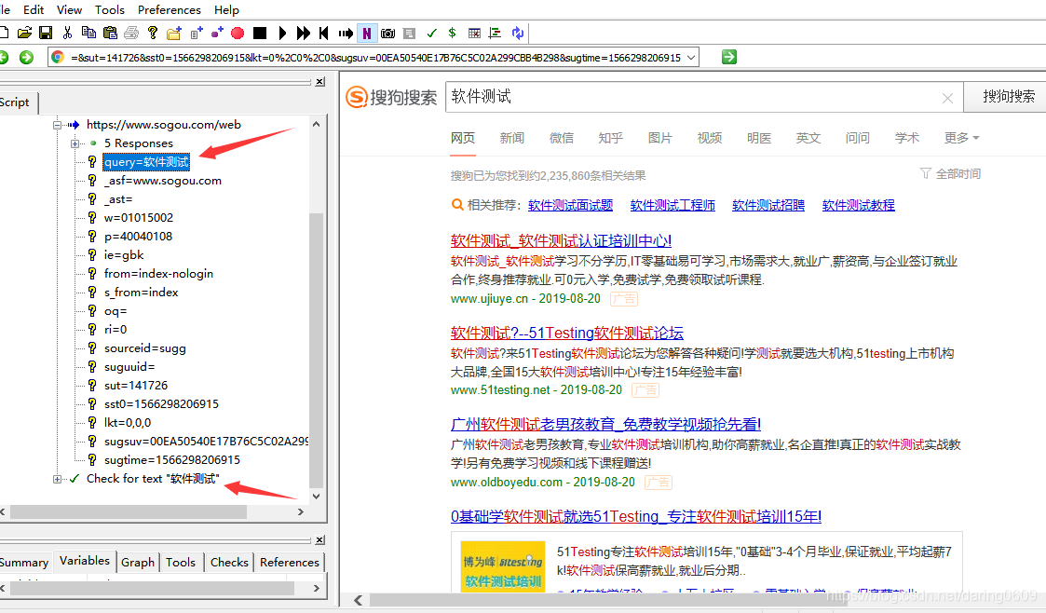Switch to the 新闻 search tab
This screenshot has width=1046, height=613.
tap(511, 138)
